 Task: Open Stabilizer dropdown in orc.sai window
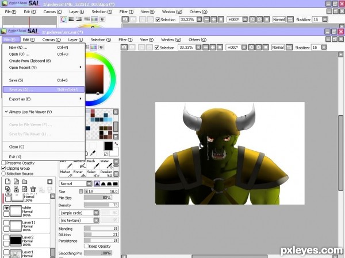point(324,47)
